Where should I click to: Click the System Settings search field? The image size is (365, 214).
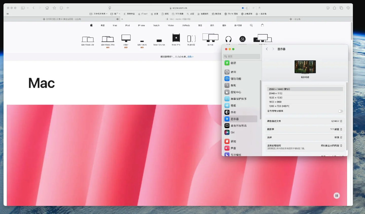(x=242, y=56)
